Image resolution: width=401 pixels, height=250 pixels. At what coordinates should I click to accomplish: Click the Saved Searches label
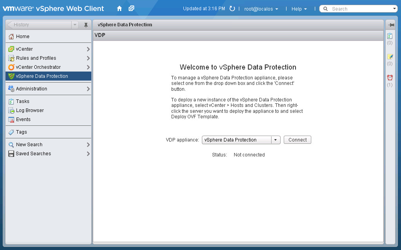33,153
